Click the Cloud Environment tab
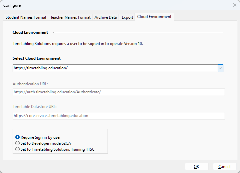The width and height of the screenshot is (240, 173). (x=154, y=17)
